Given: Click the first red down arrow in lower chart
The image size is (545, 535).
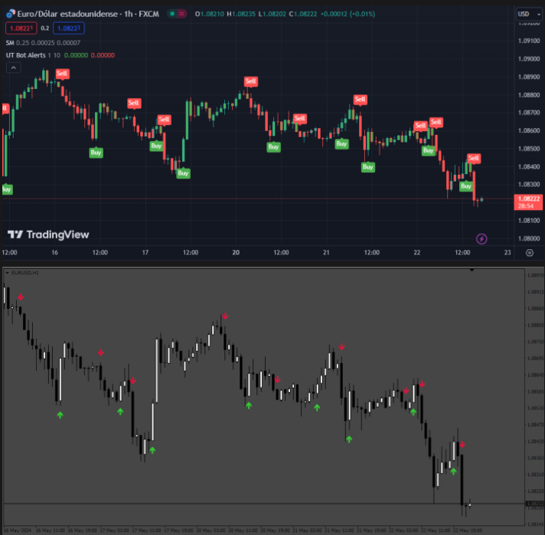Looking at the screenshot, I should coord(21,297).
